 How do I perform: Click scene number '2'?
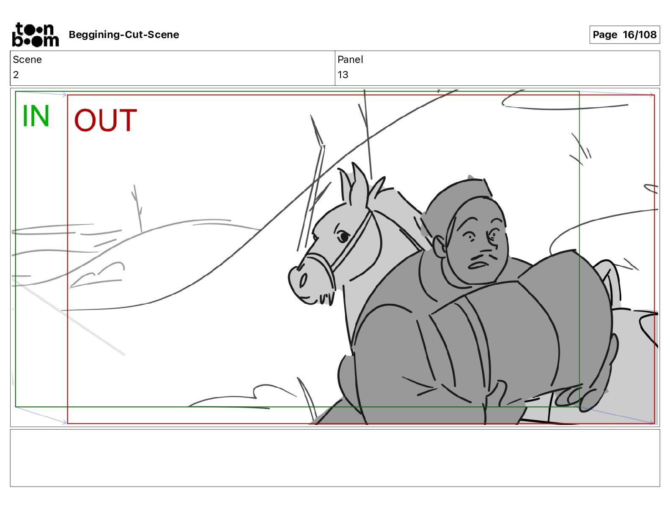(x=16, y=75)
